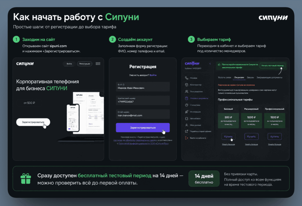Image resolution: width=302 pixels, height=206 pixels.
Task: Click the Войти button on site header
Action: [69, 64]
